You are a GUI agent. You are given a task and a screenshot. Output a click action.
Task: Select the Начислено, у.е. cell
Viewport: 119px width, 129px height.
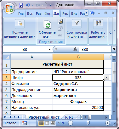click(31, 107)
